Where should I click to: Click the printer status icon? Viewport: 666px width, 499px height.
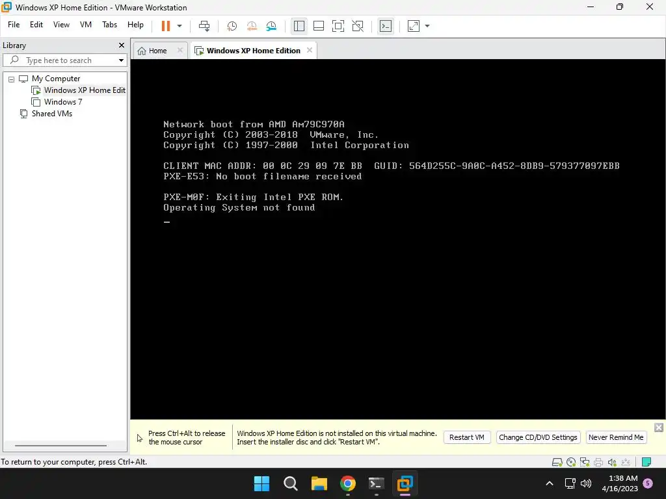click(x=598, y=462)
